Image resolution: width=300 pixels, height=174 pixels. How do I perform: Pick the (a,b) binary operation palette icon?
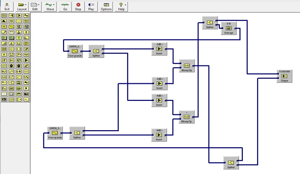coord(4,77)
